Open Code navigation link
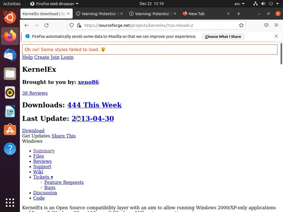 39,198
